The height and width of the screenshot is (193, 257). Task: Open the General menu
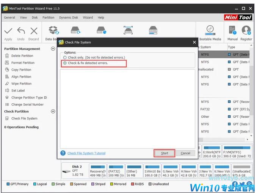pos(9,17)
